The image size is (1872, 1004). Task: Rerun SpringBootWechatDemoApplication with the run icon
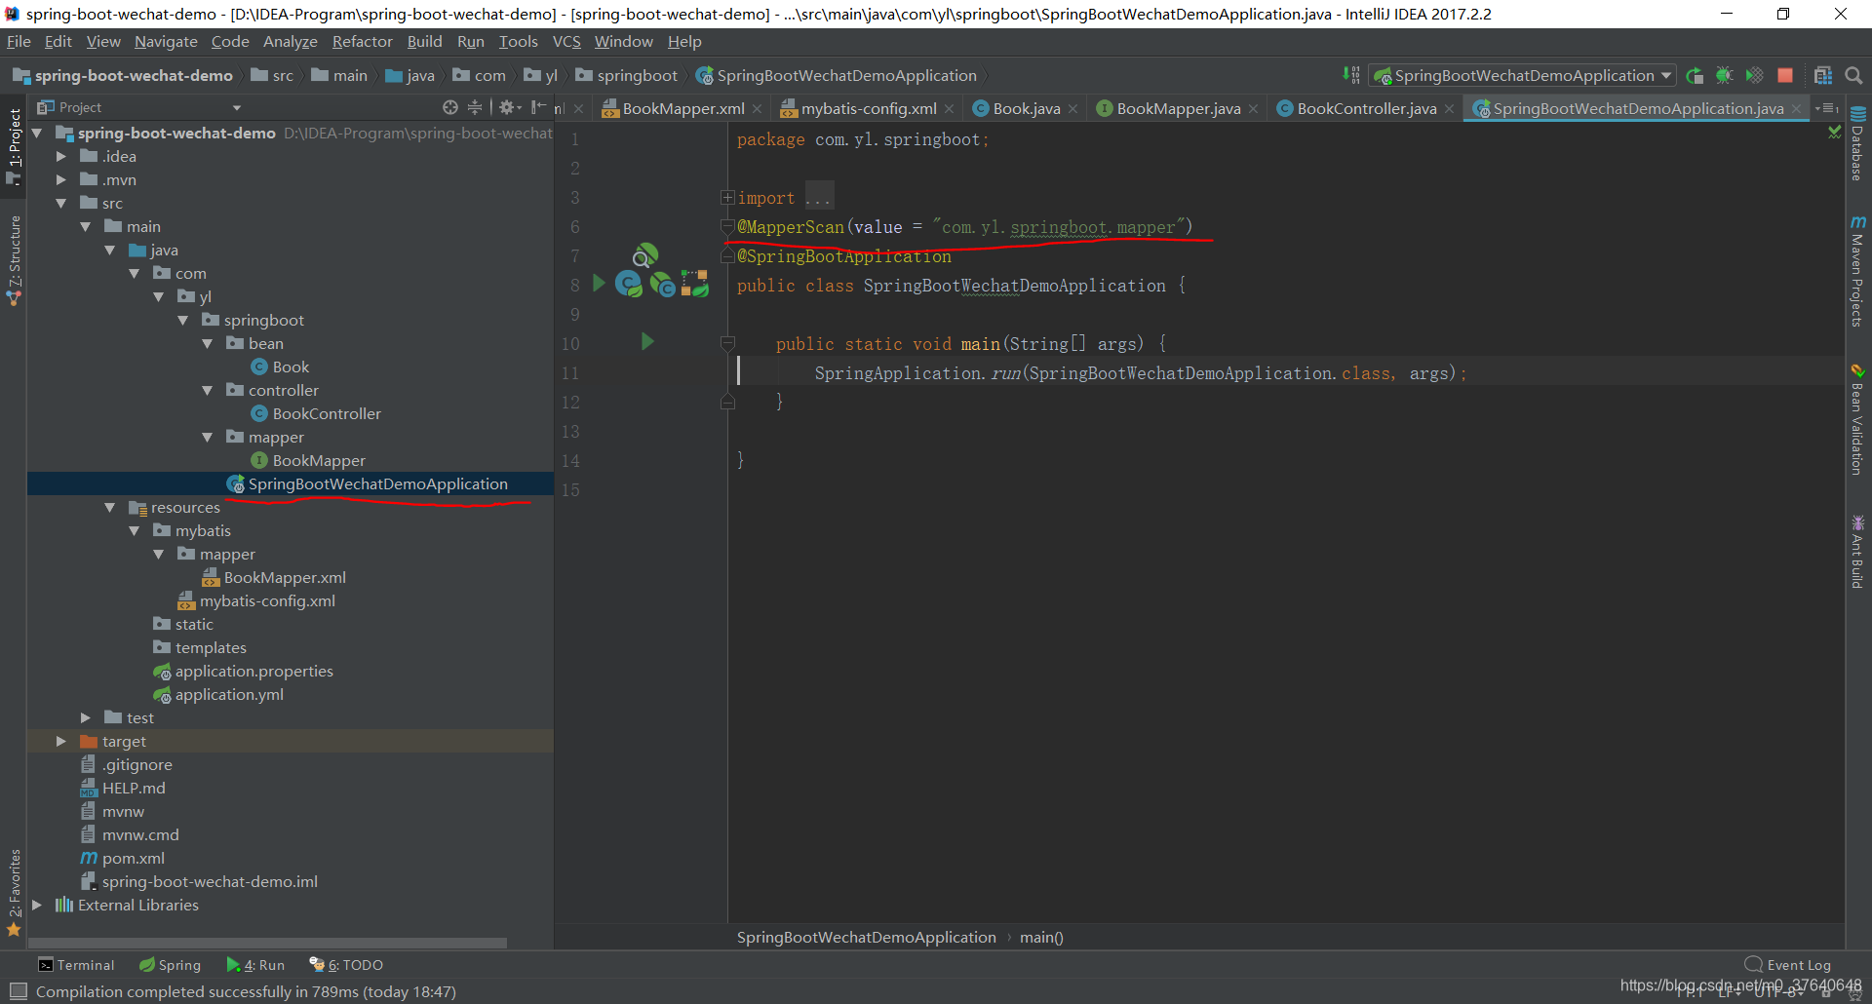coord(1695,75)
